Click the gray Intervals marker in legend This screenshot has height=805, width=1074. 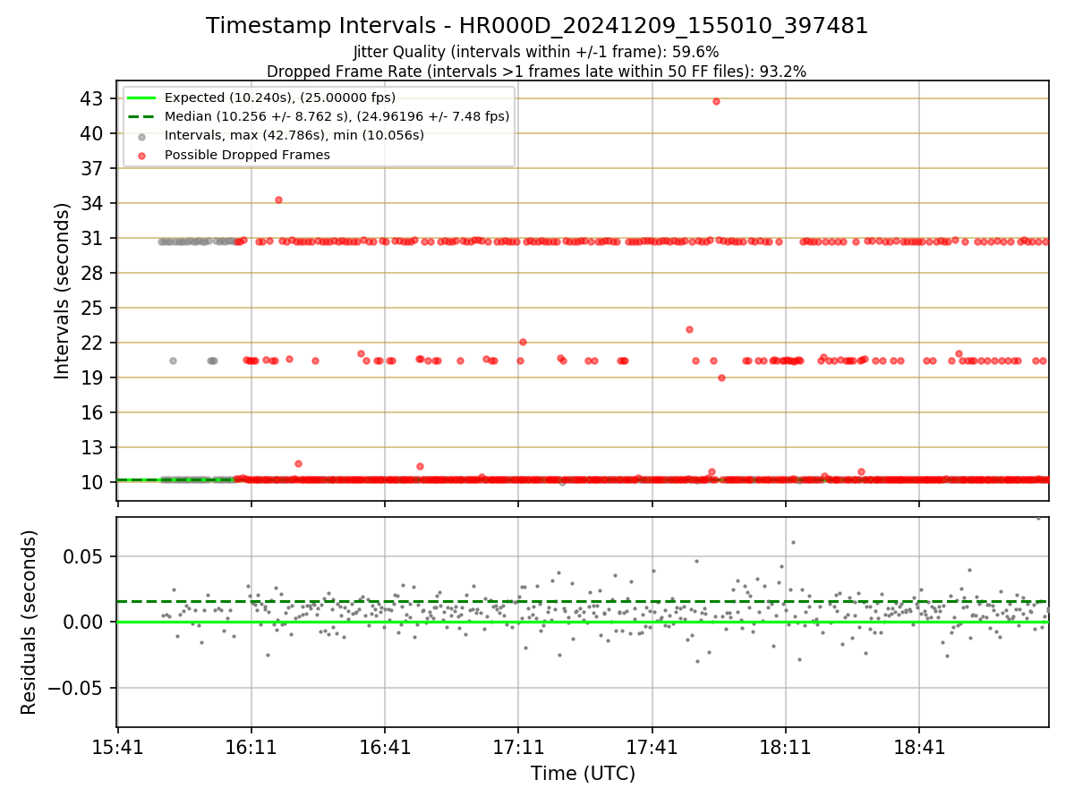coord(141,136)
